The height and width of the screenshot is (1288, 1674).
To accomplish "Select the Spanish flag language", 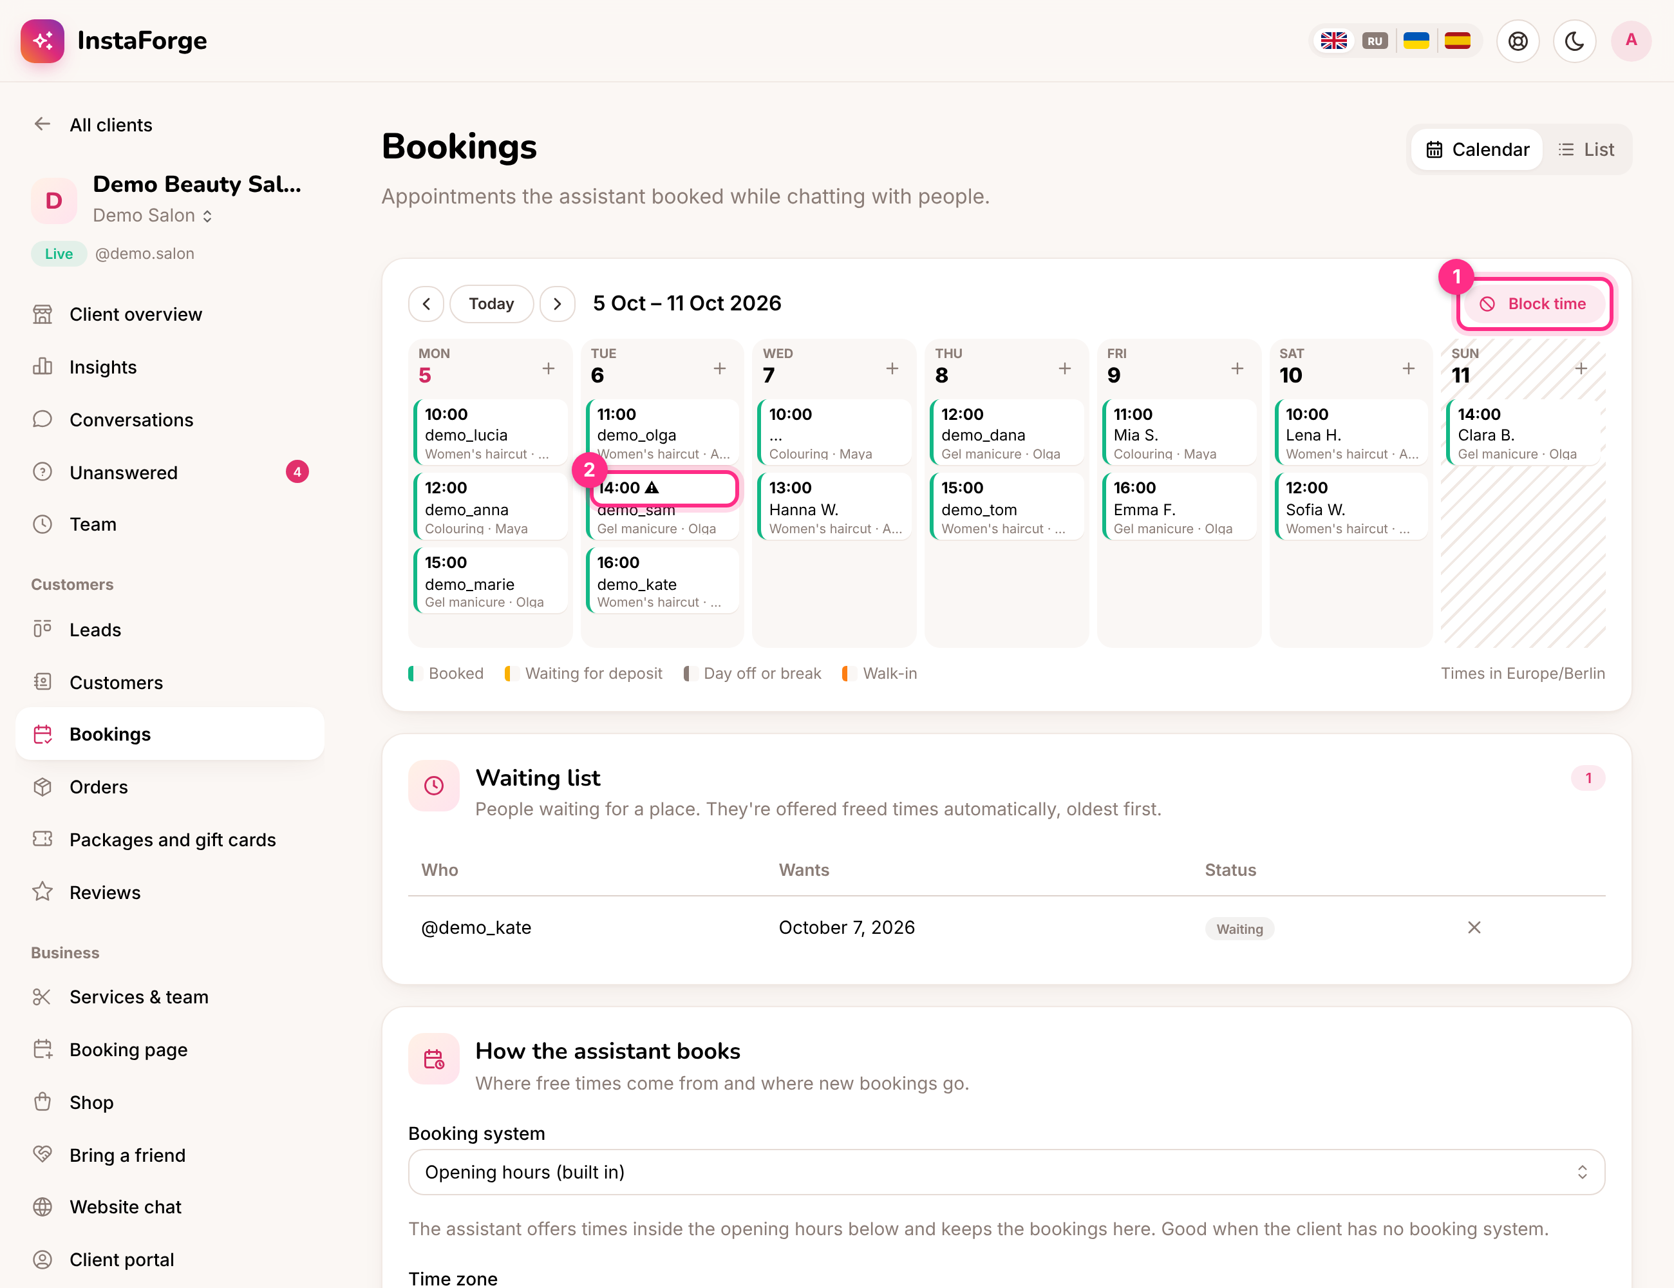I will coord(1458,41).
